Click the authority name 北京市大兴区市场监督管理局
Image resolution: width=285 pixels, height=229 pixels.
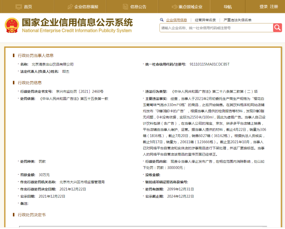coord(82,182)
